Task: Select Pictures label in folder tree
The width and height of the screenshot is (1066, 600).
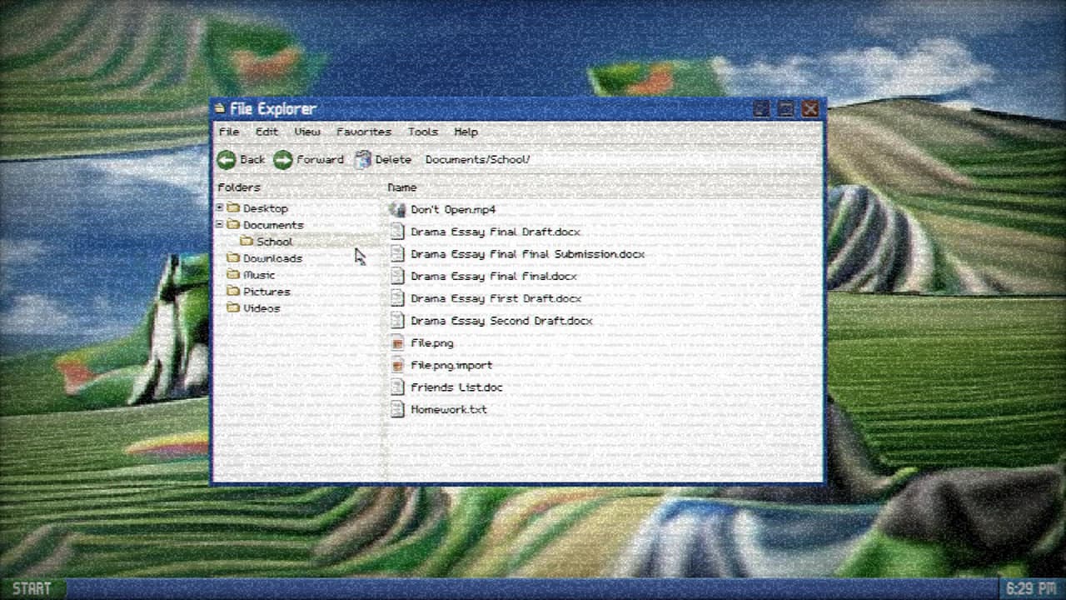Action: click(x=266, y=292)
